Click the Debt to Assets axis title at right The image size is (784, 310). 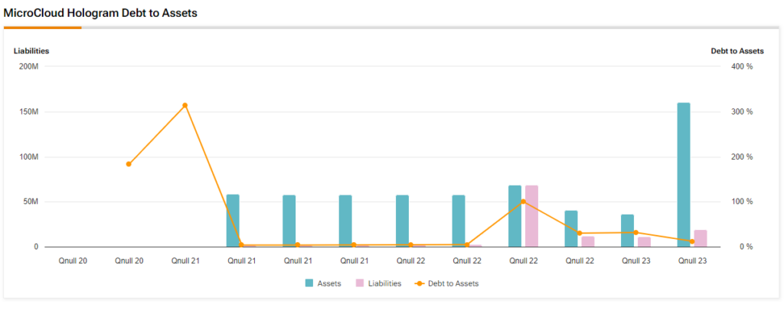coord(737,51)
